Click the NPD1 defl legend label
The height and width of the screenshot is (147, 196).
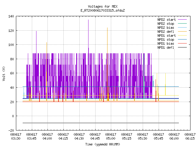pos(166,48)
